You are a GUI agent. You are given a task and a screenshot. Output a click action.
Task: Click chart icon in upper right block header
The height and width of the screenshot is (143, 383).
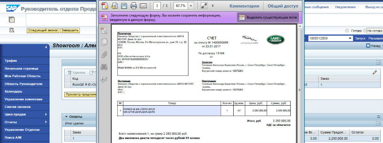pyautogui.click(x=378, y=63)
